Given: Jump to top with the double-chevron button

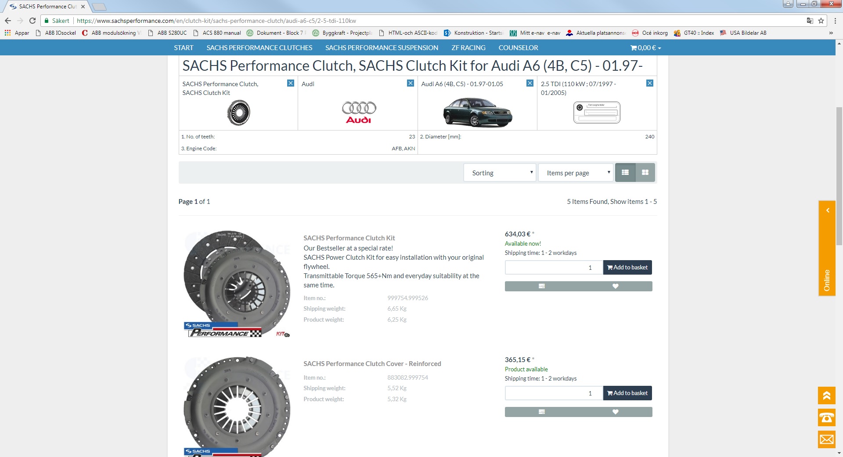Looking at the screenshot, I should [827, 395].
